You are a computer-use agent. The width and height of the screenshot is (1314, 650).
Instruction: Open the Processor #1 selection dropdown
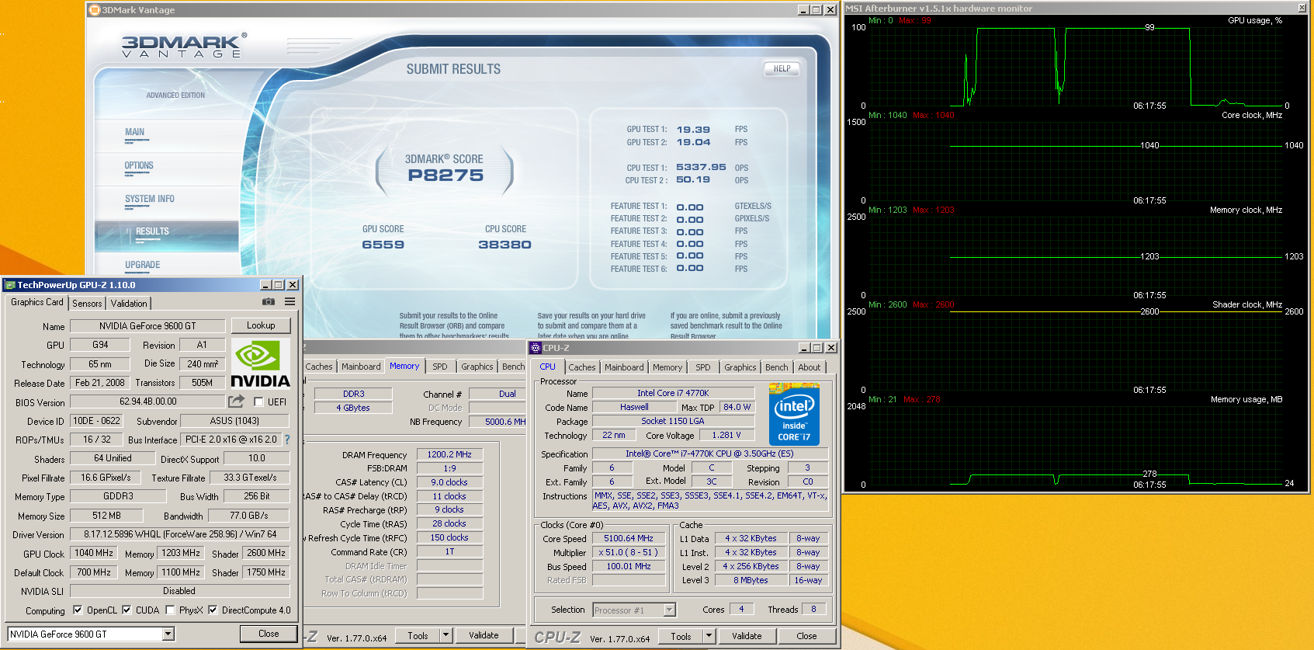[669, 610]
